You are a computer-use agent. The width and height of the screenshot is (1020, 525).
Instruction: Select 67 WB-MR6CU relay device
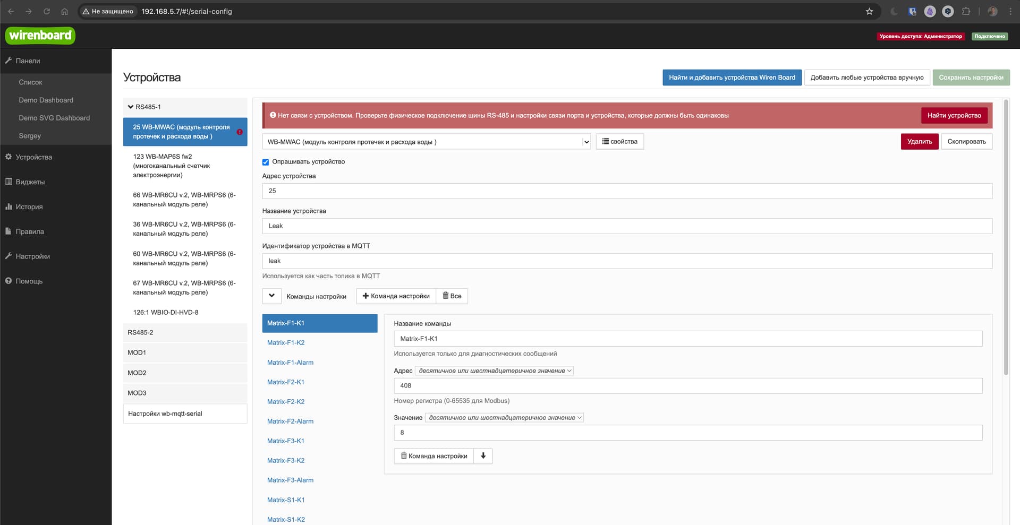coord(185,288)
